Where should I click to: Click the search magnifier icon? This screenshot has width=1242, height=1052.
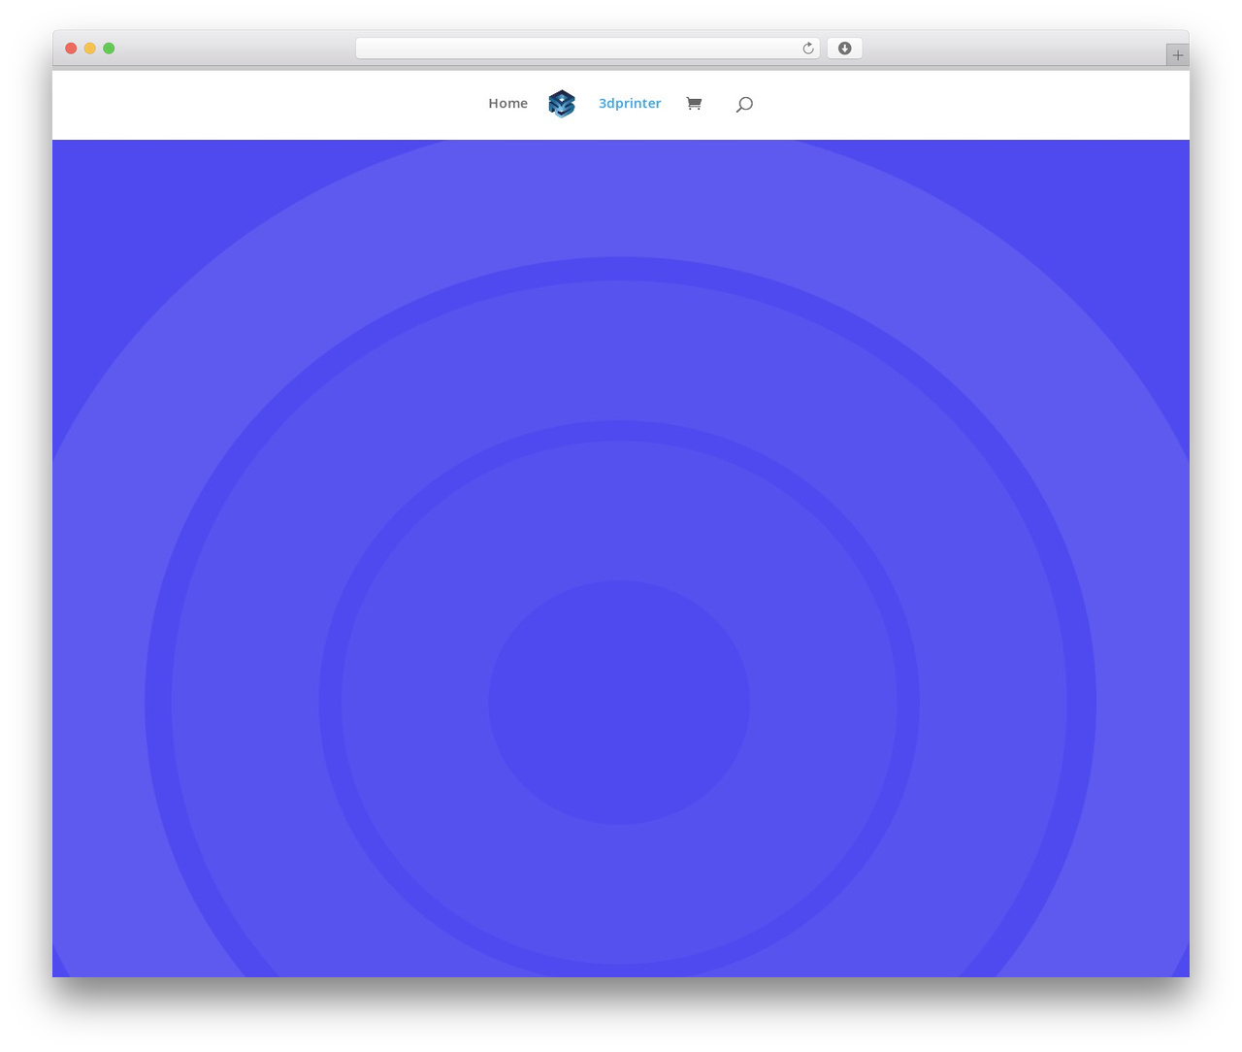pyautogui.click(x=744, y=104)
